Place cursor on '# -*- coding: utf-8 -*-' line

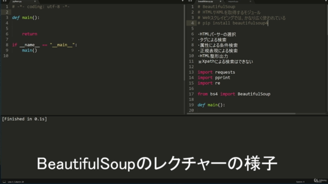pyautogui.click(x=41, y=7)
